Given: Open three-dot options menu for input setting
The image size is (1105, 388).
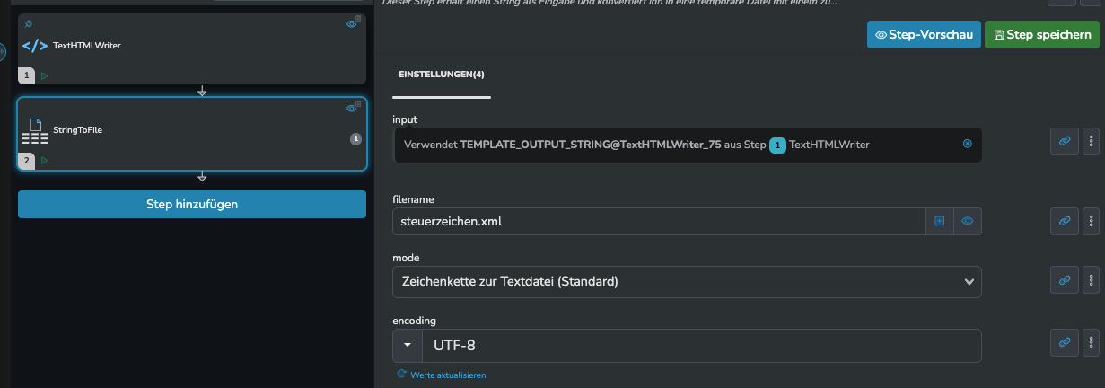Looking at the screenshot, I should click(x=1092, y=141).
